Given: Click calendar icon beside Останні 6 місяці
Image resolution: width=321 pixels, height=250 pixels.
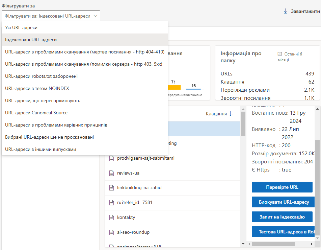Looking at the screenshot, I should (x=280, y=54).
